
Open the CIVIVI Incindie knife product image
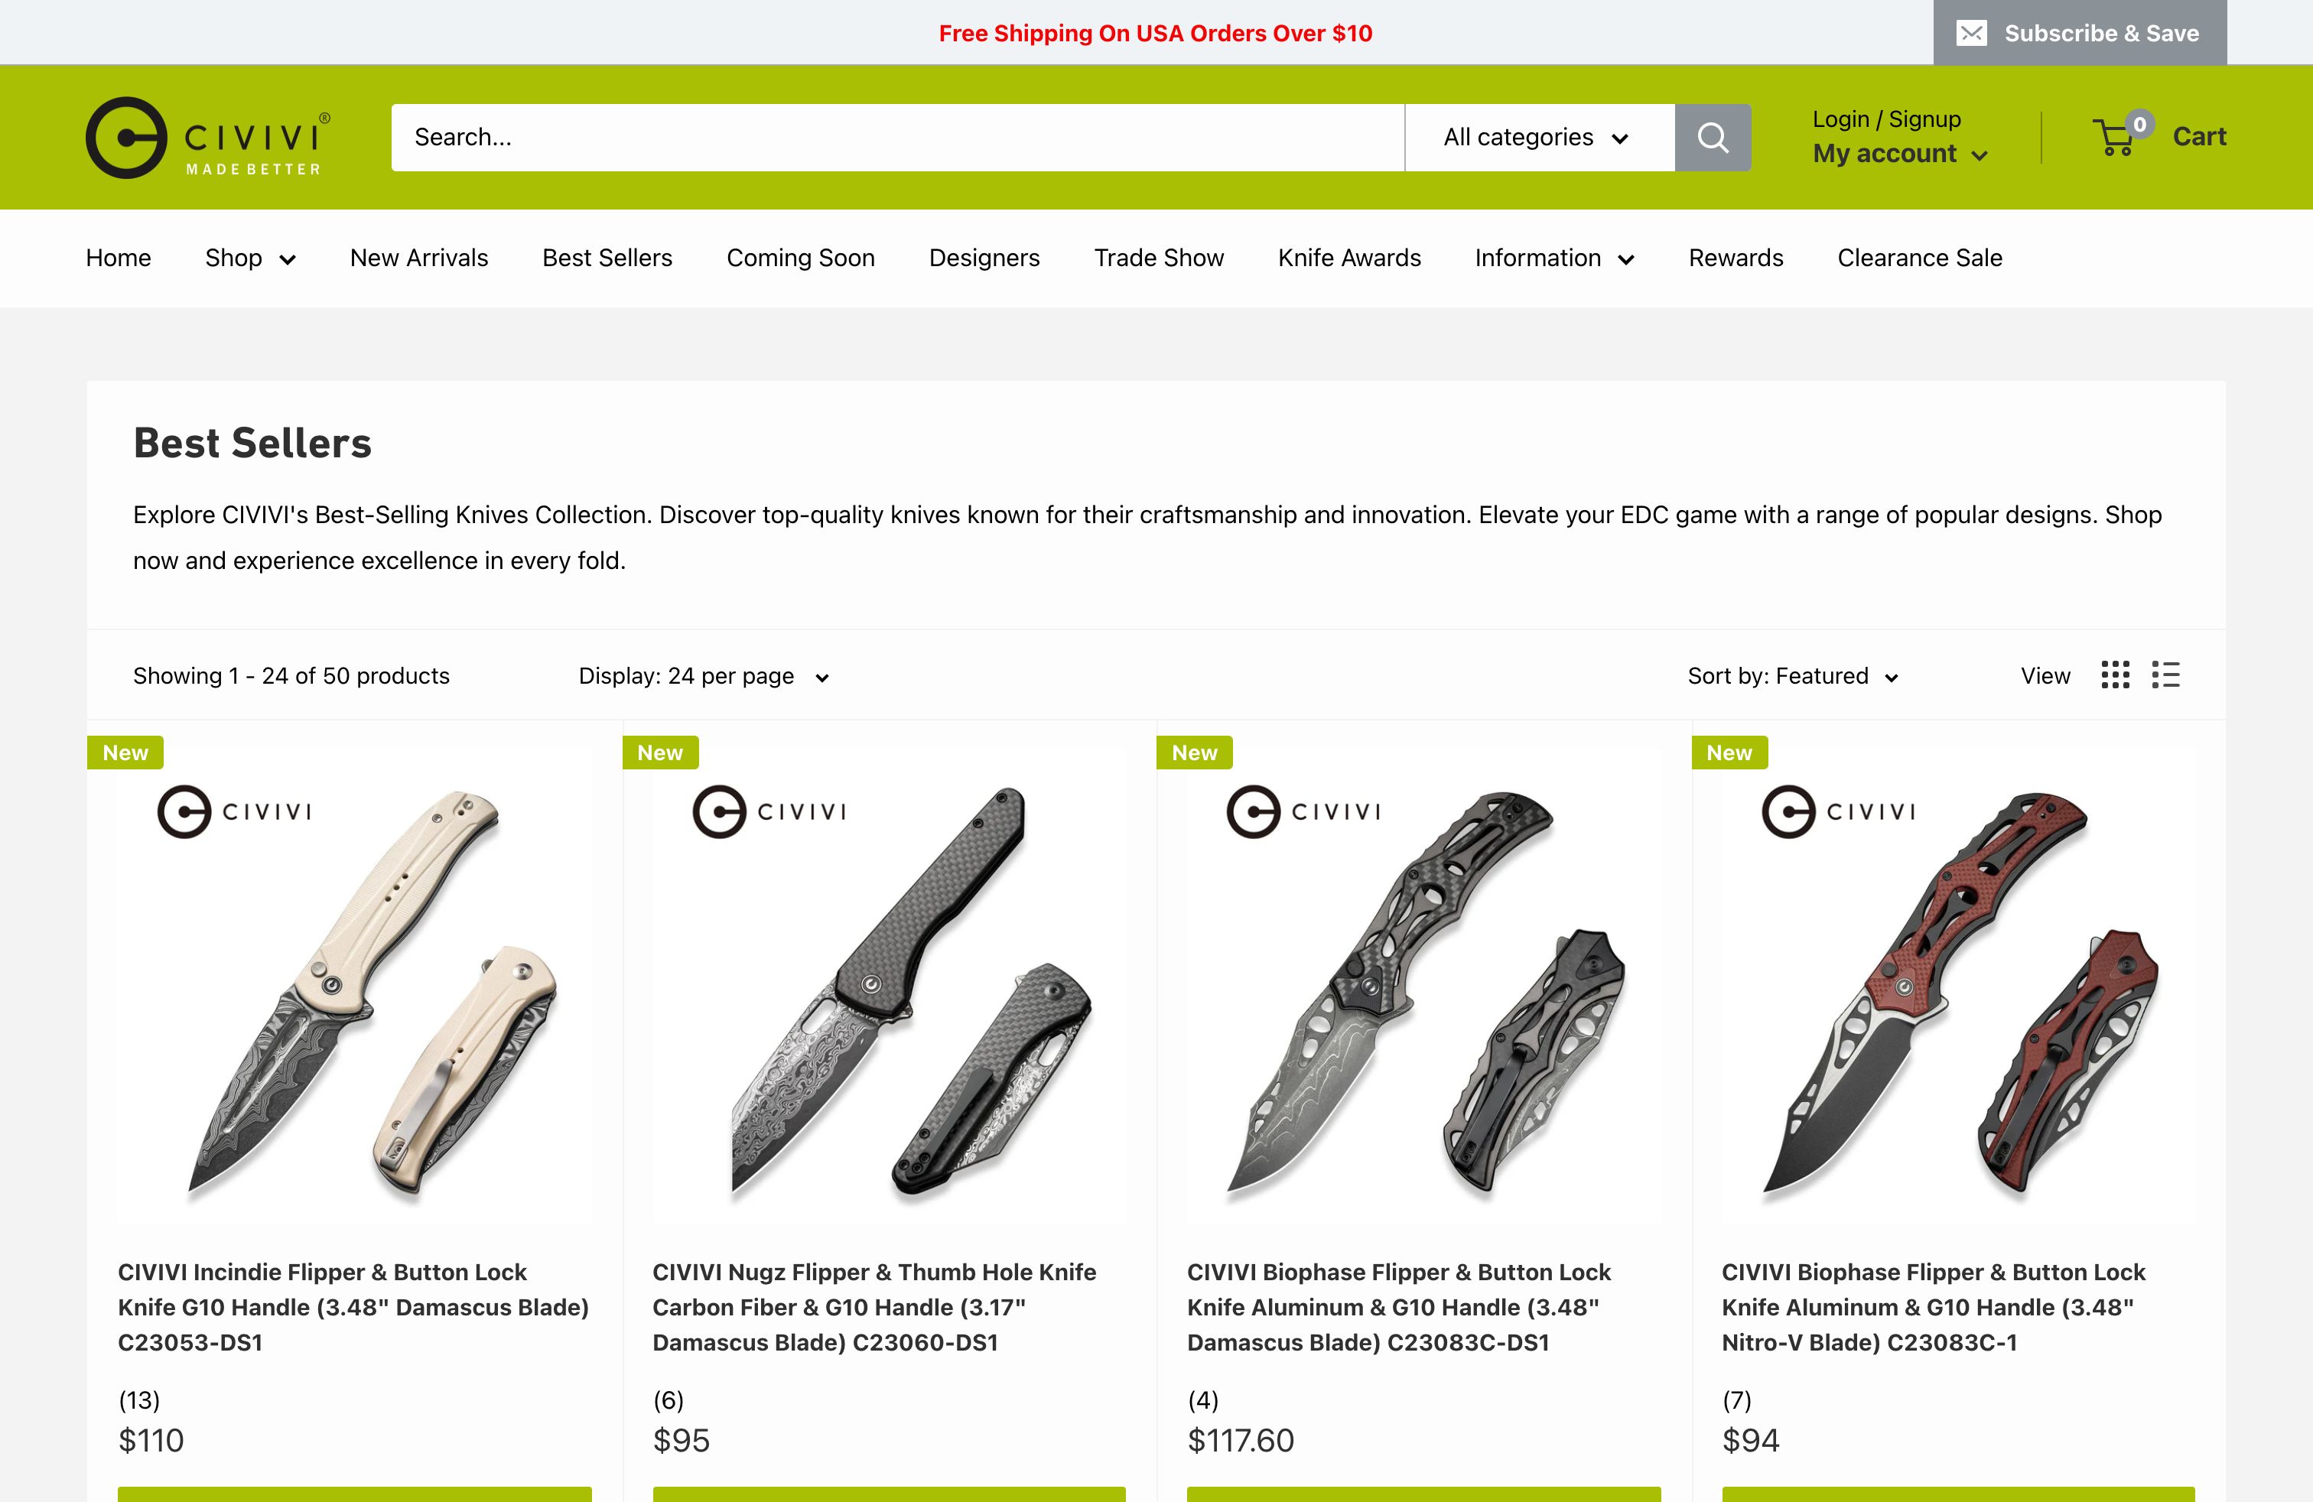(x=355, y=986)
